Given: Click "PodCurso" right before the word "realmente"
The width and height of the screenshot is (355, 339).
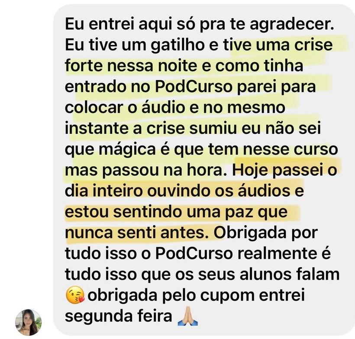Looking at the screenshot, I should pyautogui.click(x=194, y=253).
